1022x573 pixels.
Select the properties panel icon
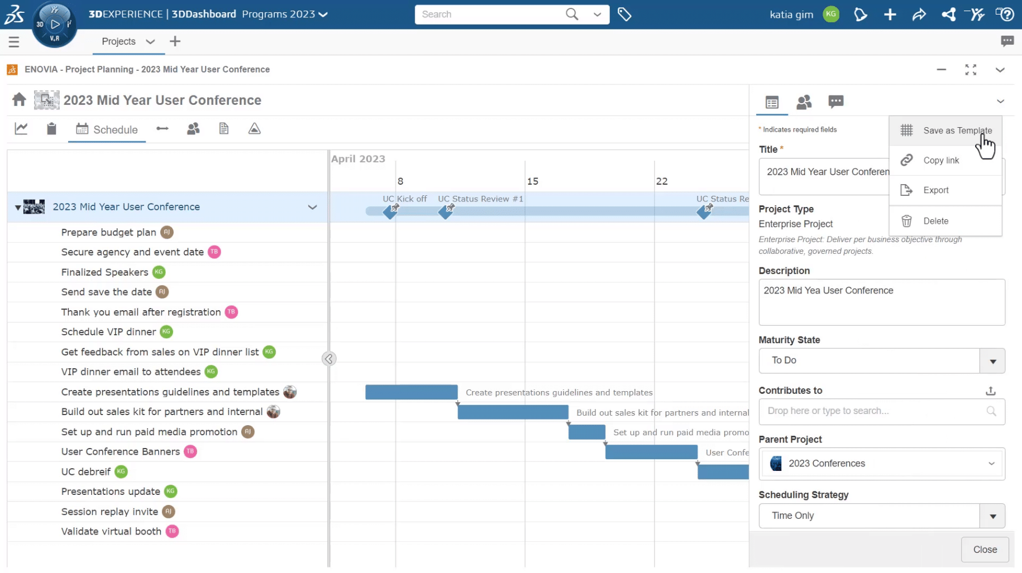point(772,102)
